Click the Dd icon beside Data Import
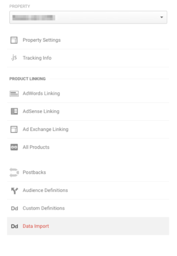The image size is (177, 256). 14,226
